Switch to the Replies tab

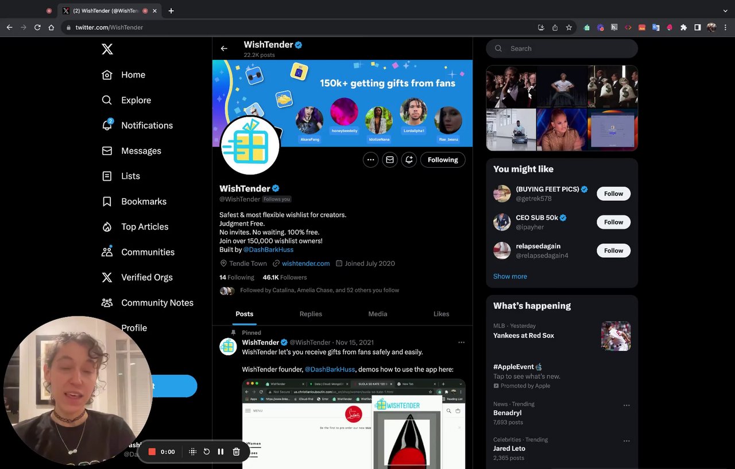point(311,314)
